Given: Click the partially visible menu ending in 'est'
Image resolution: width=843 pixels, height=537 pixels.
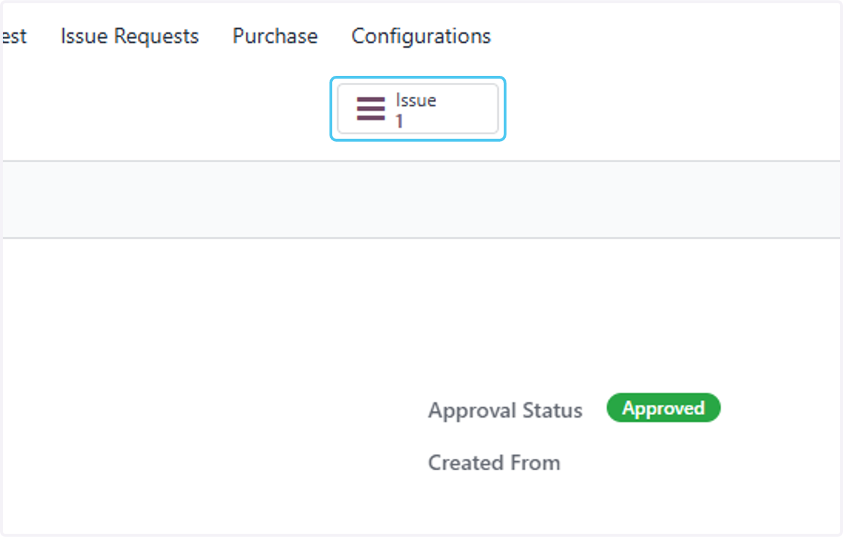Looking at the screenshot, I should 14,36.
